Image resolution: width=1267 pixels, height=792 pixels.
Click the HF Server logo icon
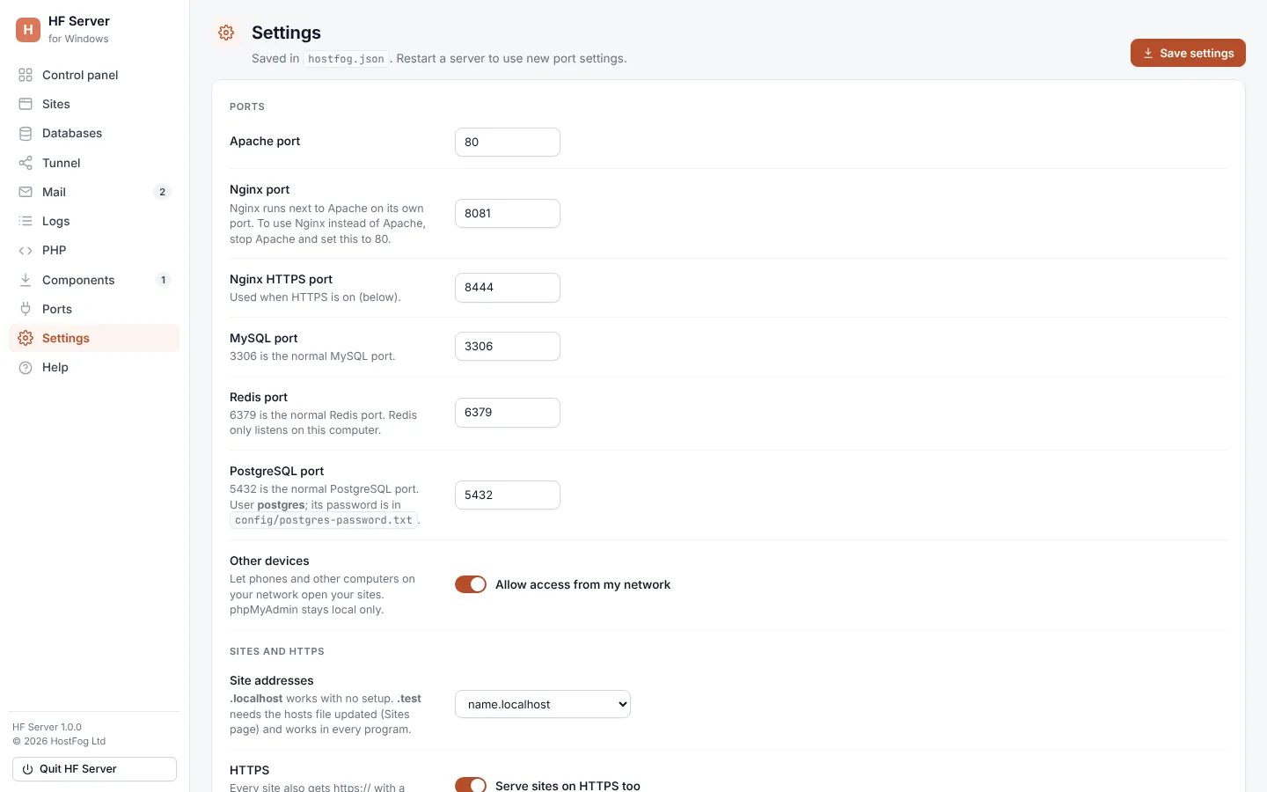point(28,29)
